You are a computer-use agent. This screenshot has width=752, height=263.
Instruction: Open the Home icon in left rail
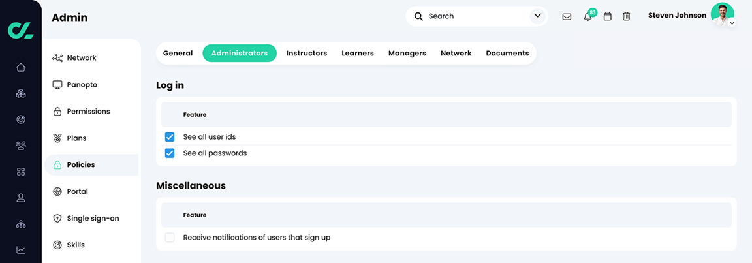coord(21,68)
